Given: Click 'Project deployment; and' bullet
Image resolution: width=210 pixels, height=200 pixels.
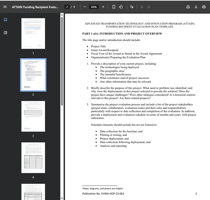Looking at the screenshot, I should pos(114,139).
